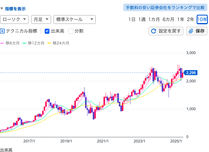Image resolution: width=209 pixels, height=152 pixels.
Task: Click the 移12カ月 legend label
Action: click(36, 43)
